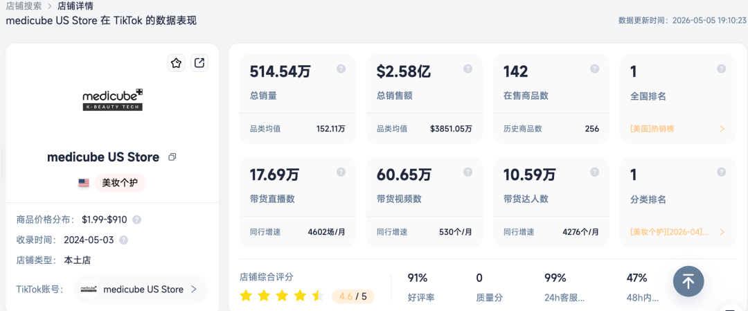Click the star rating display

(282, 296)
